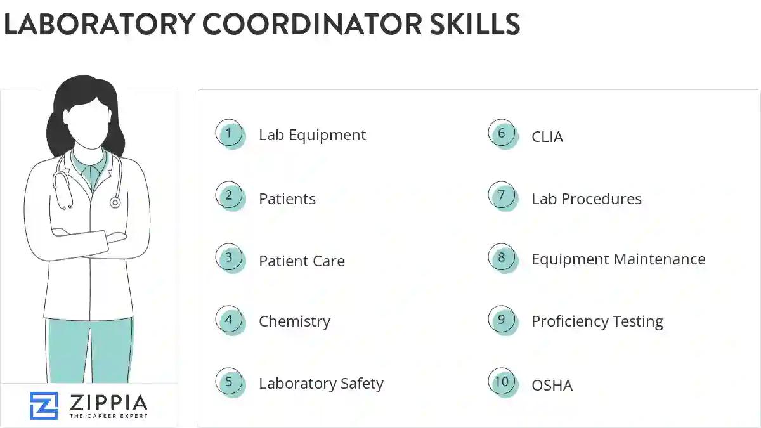Click the number 6 circle icon
The image size is (761, 428).
[x=502, y=134]
